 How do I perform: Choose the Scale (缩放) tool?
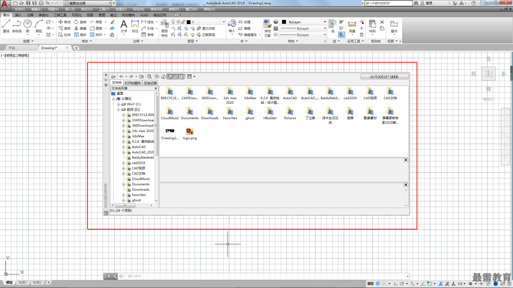80,35
